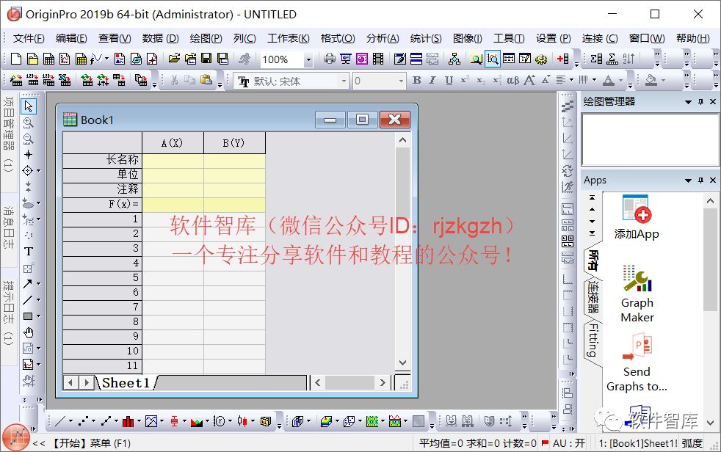This screenshot has width=721, height=452.
Task: Select the Pan hand tool
Action: 29,332
